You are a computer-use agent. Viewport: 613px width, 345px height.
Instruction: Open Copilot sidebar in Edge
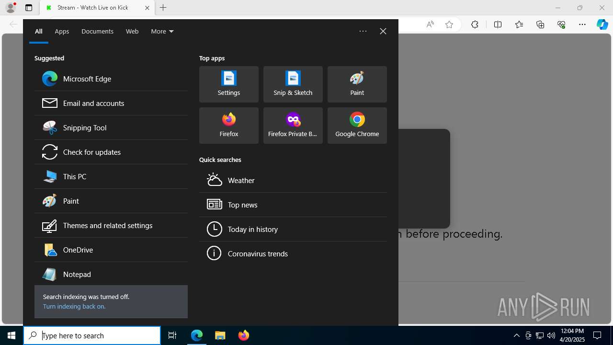click(602, 24)
